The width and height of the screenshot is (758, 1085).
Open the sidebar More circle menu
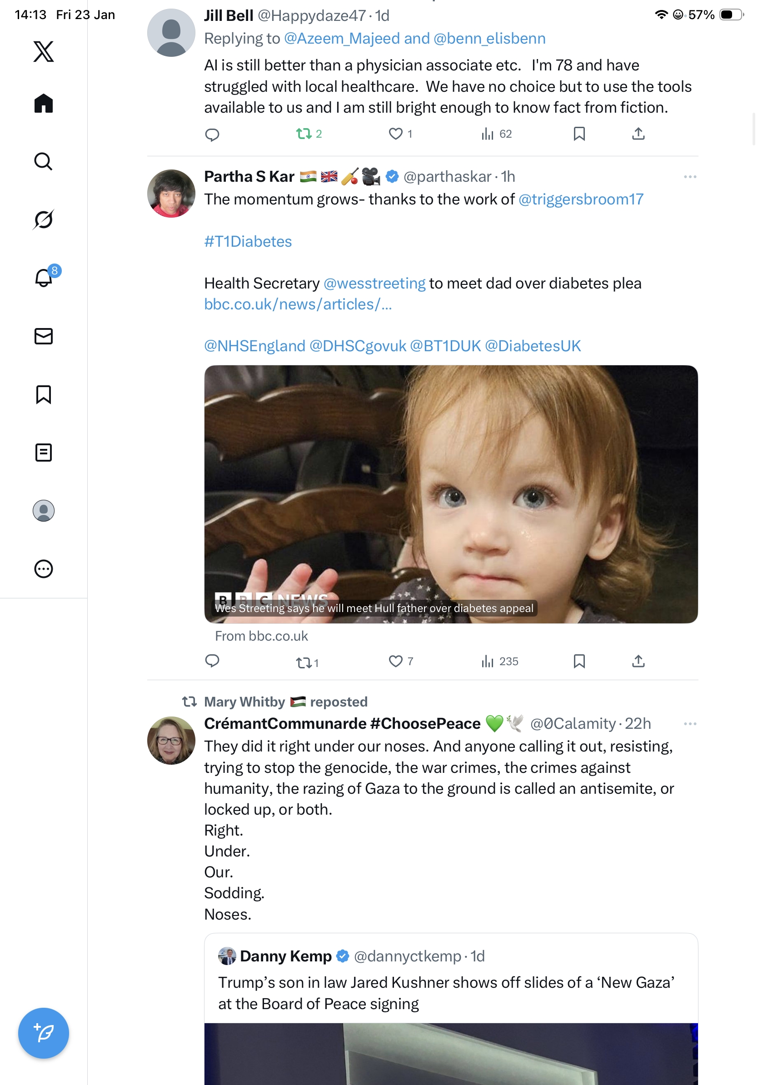pyautogui.click(x=44, y=569)
